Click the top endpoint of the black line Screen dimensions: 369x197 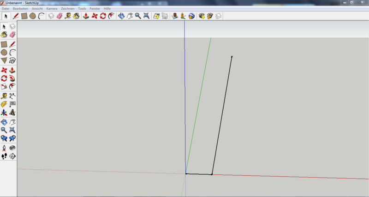tap(232, 57)
